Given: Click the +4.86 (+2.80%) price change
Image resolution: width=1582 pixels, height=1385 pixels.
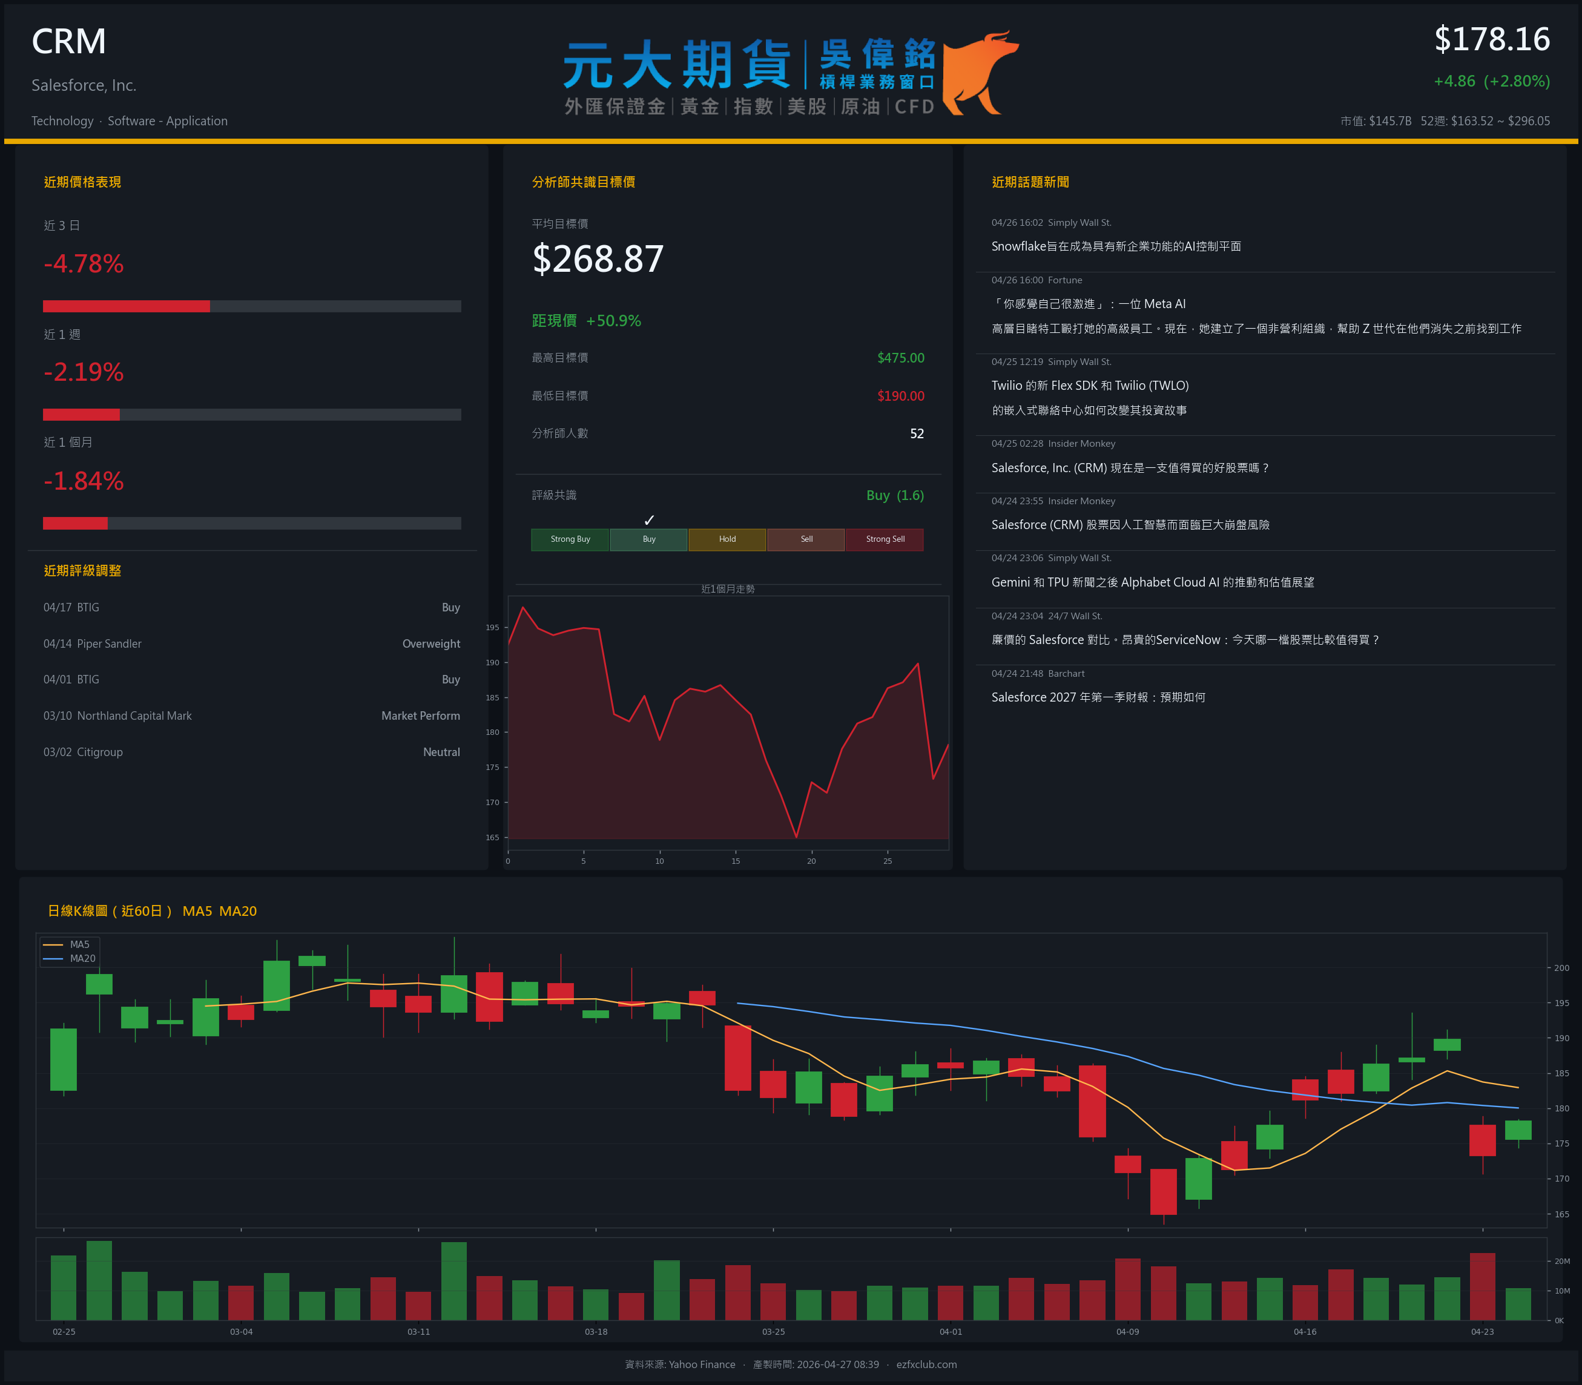Looking at the screenshot, I should [x=1492, y=81].
